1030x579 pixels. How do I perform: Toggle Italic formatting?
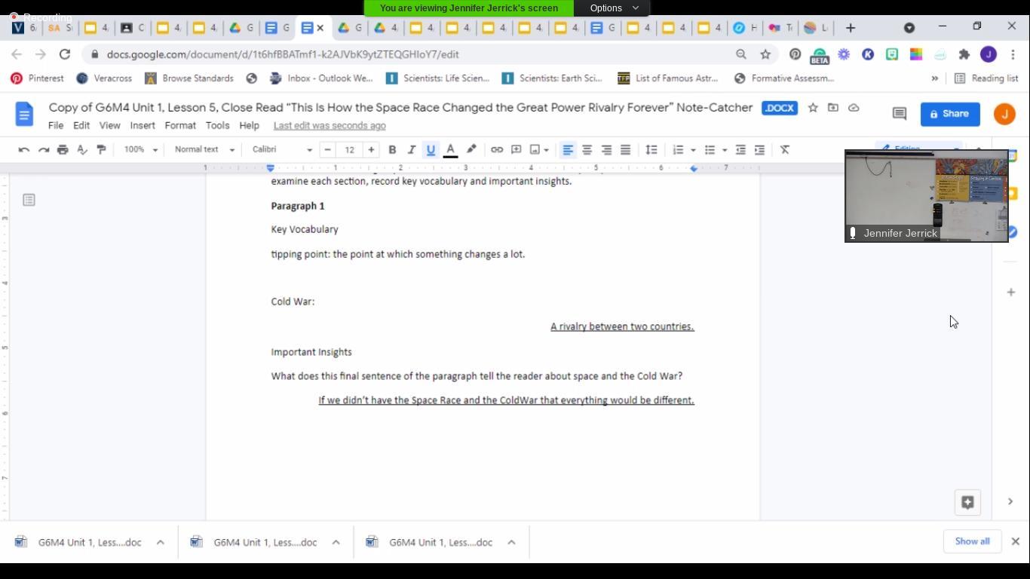pos(412,150)
